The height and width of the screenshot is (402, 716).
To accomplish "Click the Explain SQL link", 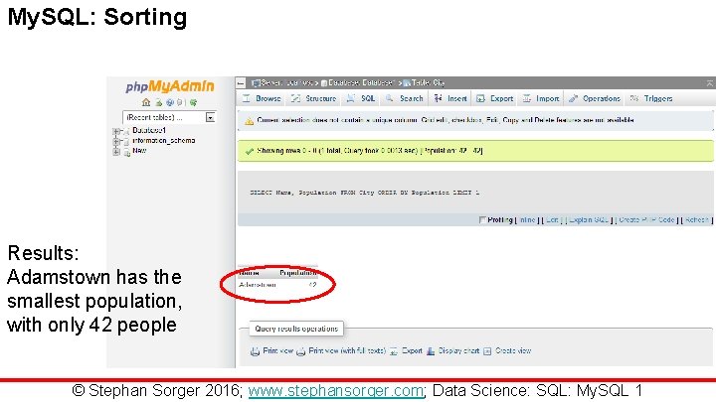I will coord(589,219).
